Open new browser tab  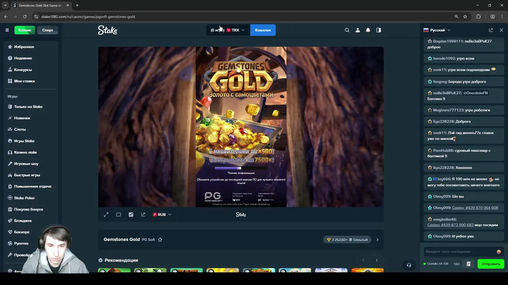(77, 6)
